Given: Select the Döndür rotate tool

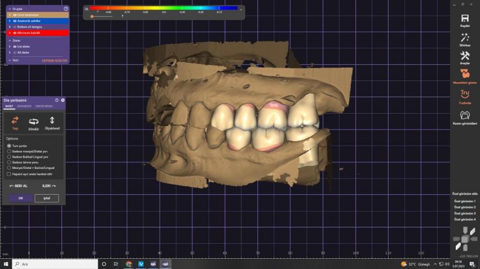Looking at the screenshot, I should coord(33,121).
